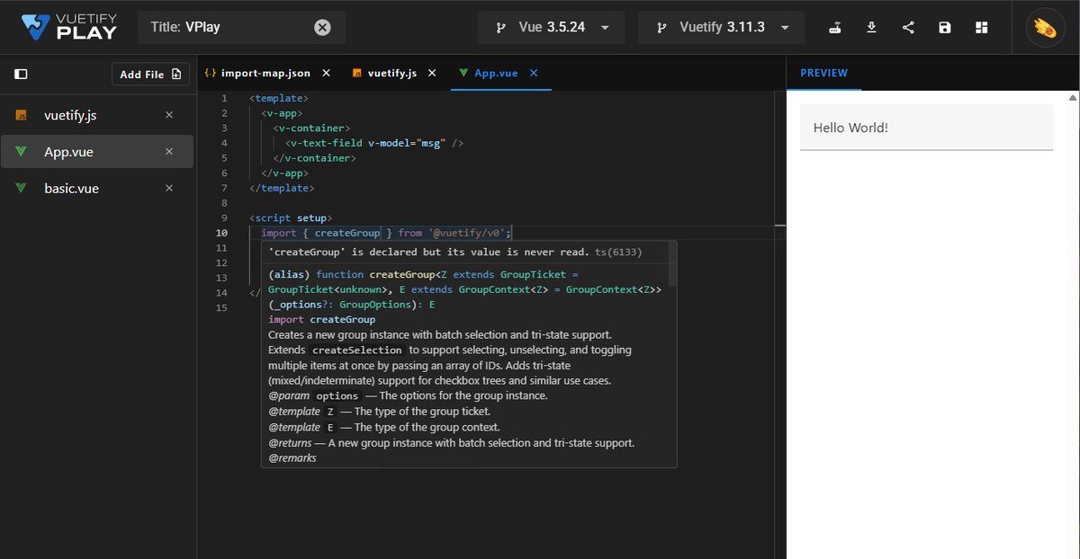Click the '@vuetify/v0' import string
Image resolution: width=1080 pixels, height=559 pixels.
click(466, 233)
